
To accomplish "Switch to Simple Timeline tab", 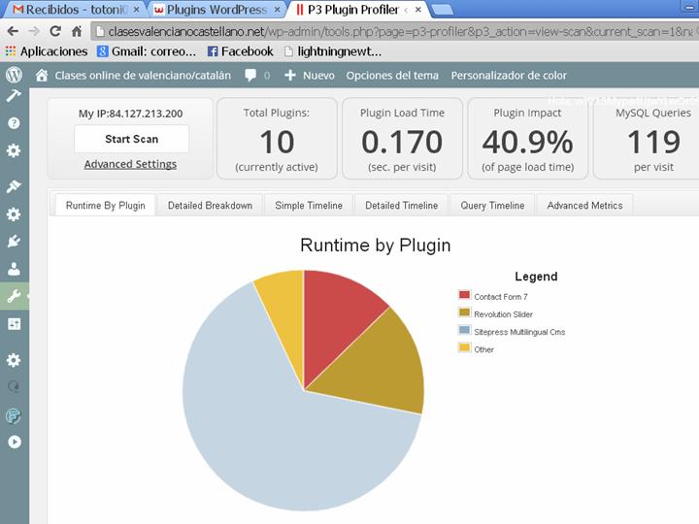I will pyautogui.click(x=309, y=206).
